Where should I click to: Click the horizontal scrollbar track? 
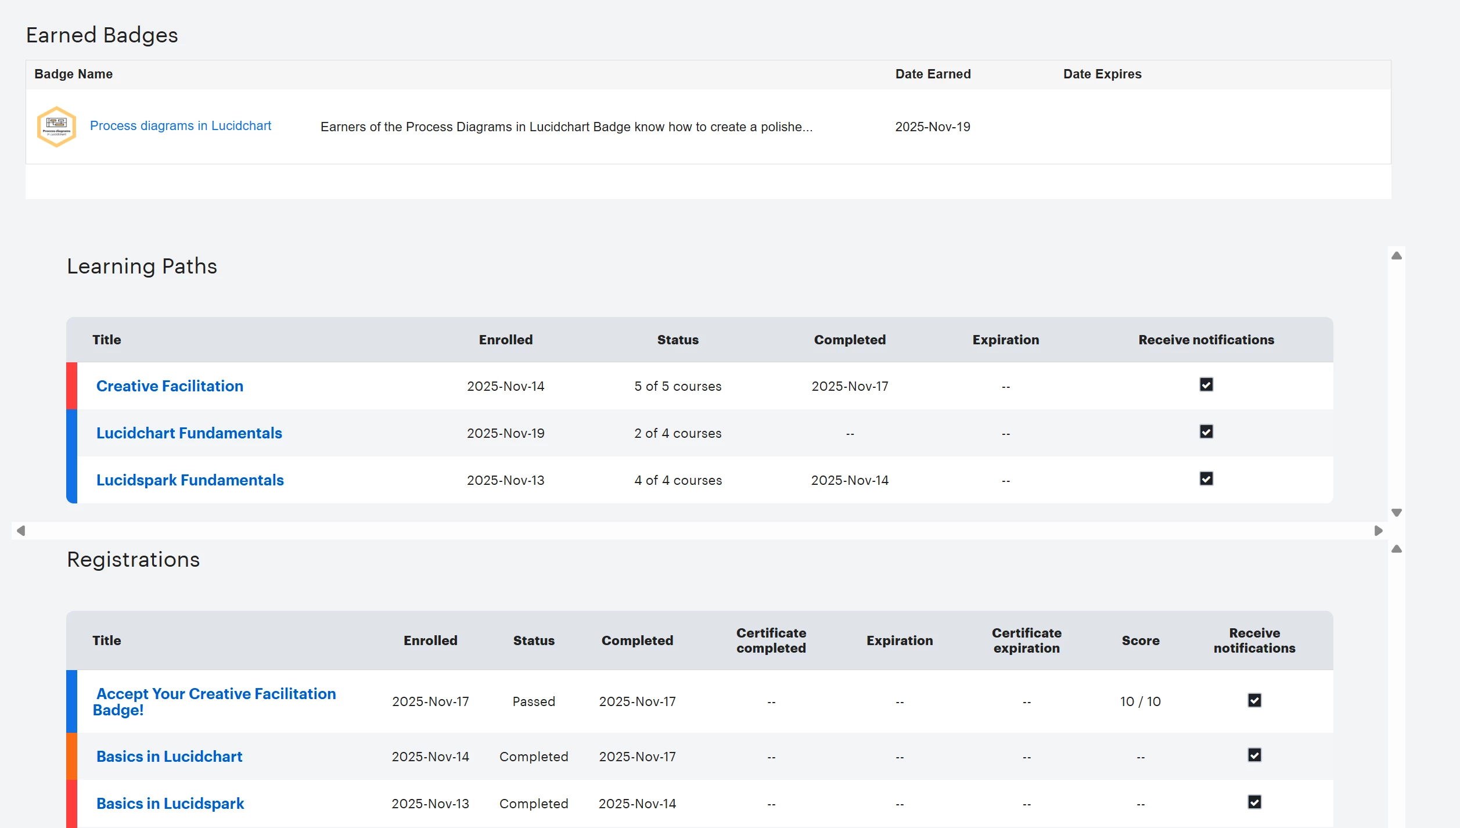click(x=697, y=531)
